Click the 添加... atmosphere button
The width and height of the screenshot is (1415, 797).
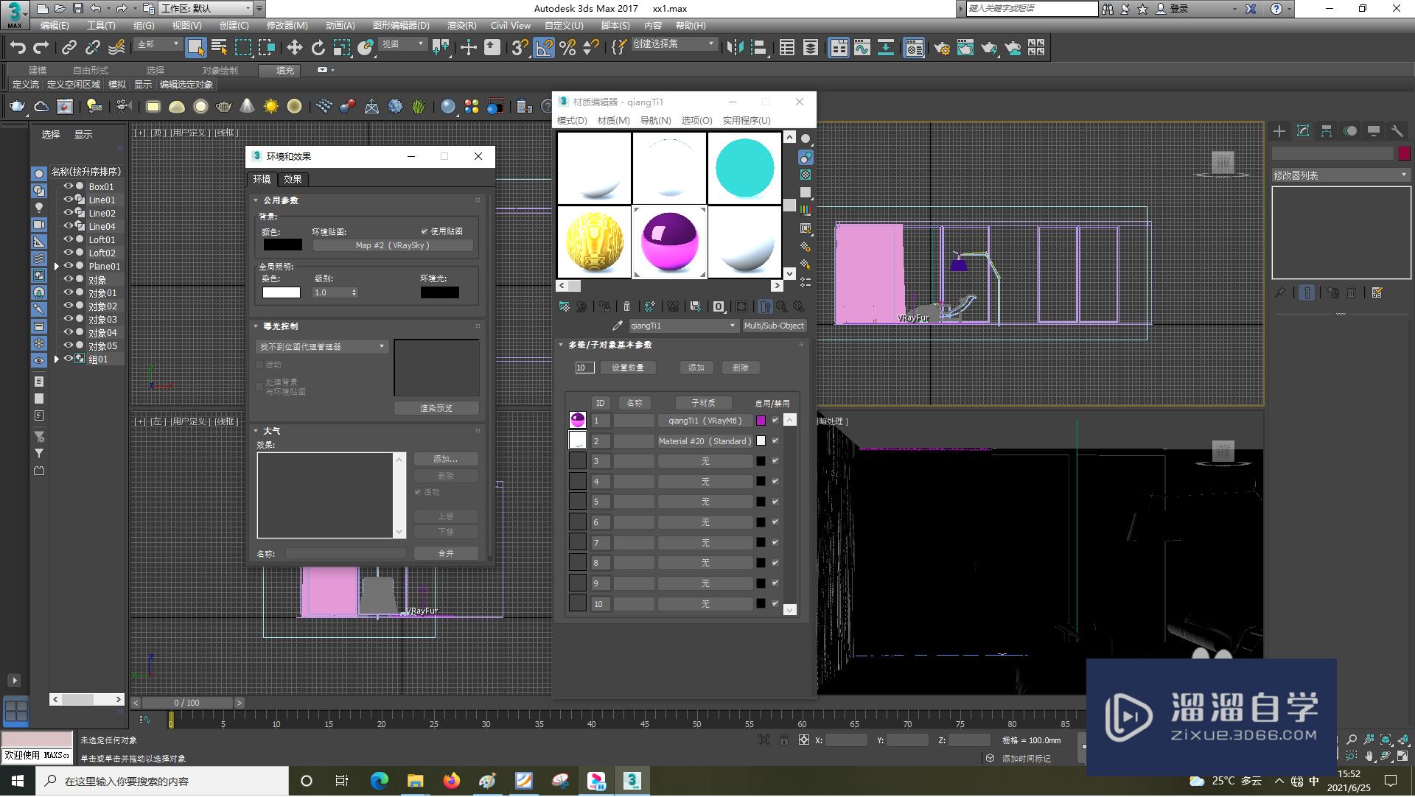pos(446,459)
